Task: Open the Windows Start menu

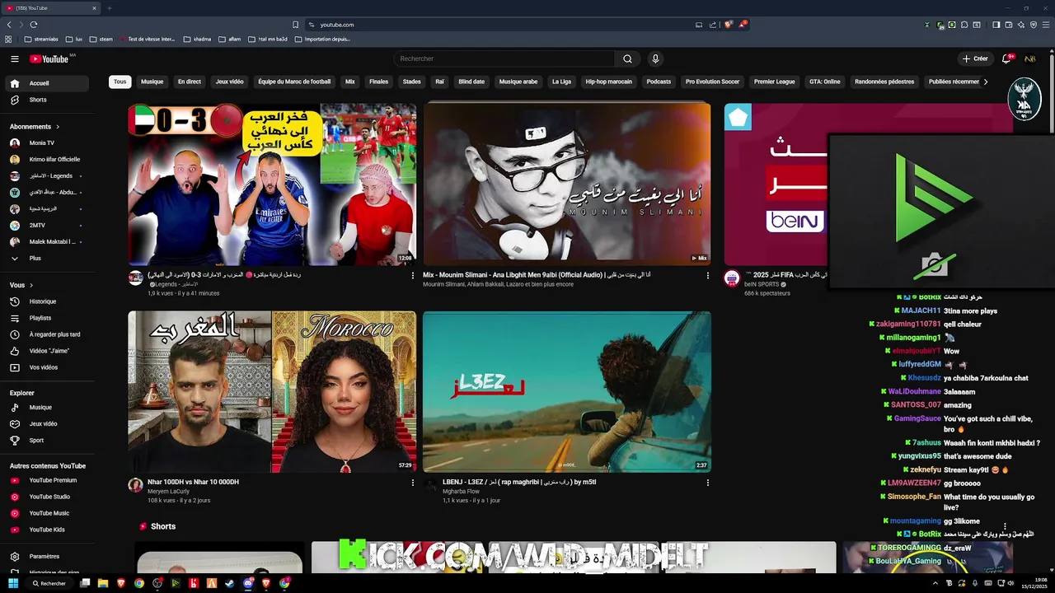Action: [13, 583]
